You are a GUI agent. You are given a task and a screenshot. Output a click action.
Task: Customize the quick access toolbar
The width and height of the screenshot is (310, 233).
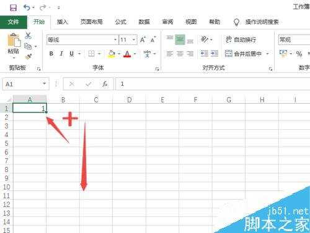[x=59, y=8]
